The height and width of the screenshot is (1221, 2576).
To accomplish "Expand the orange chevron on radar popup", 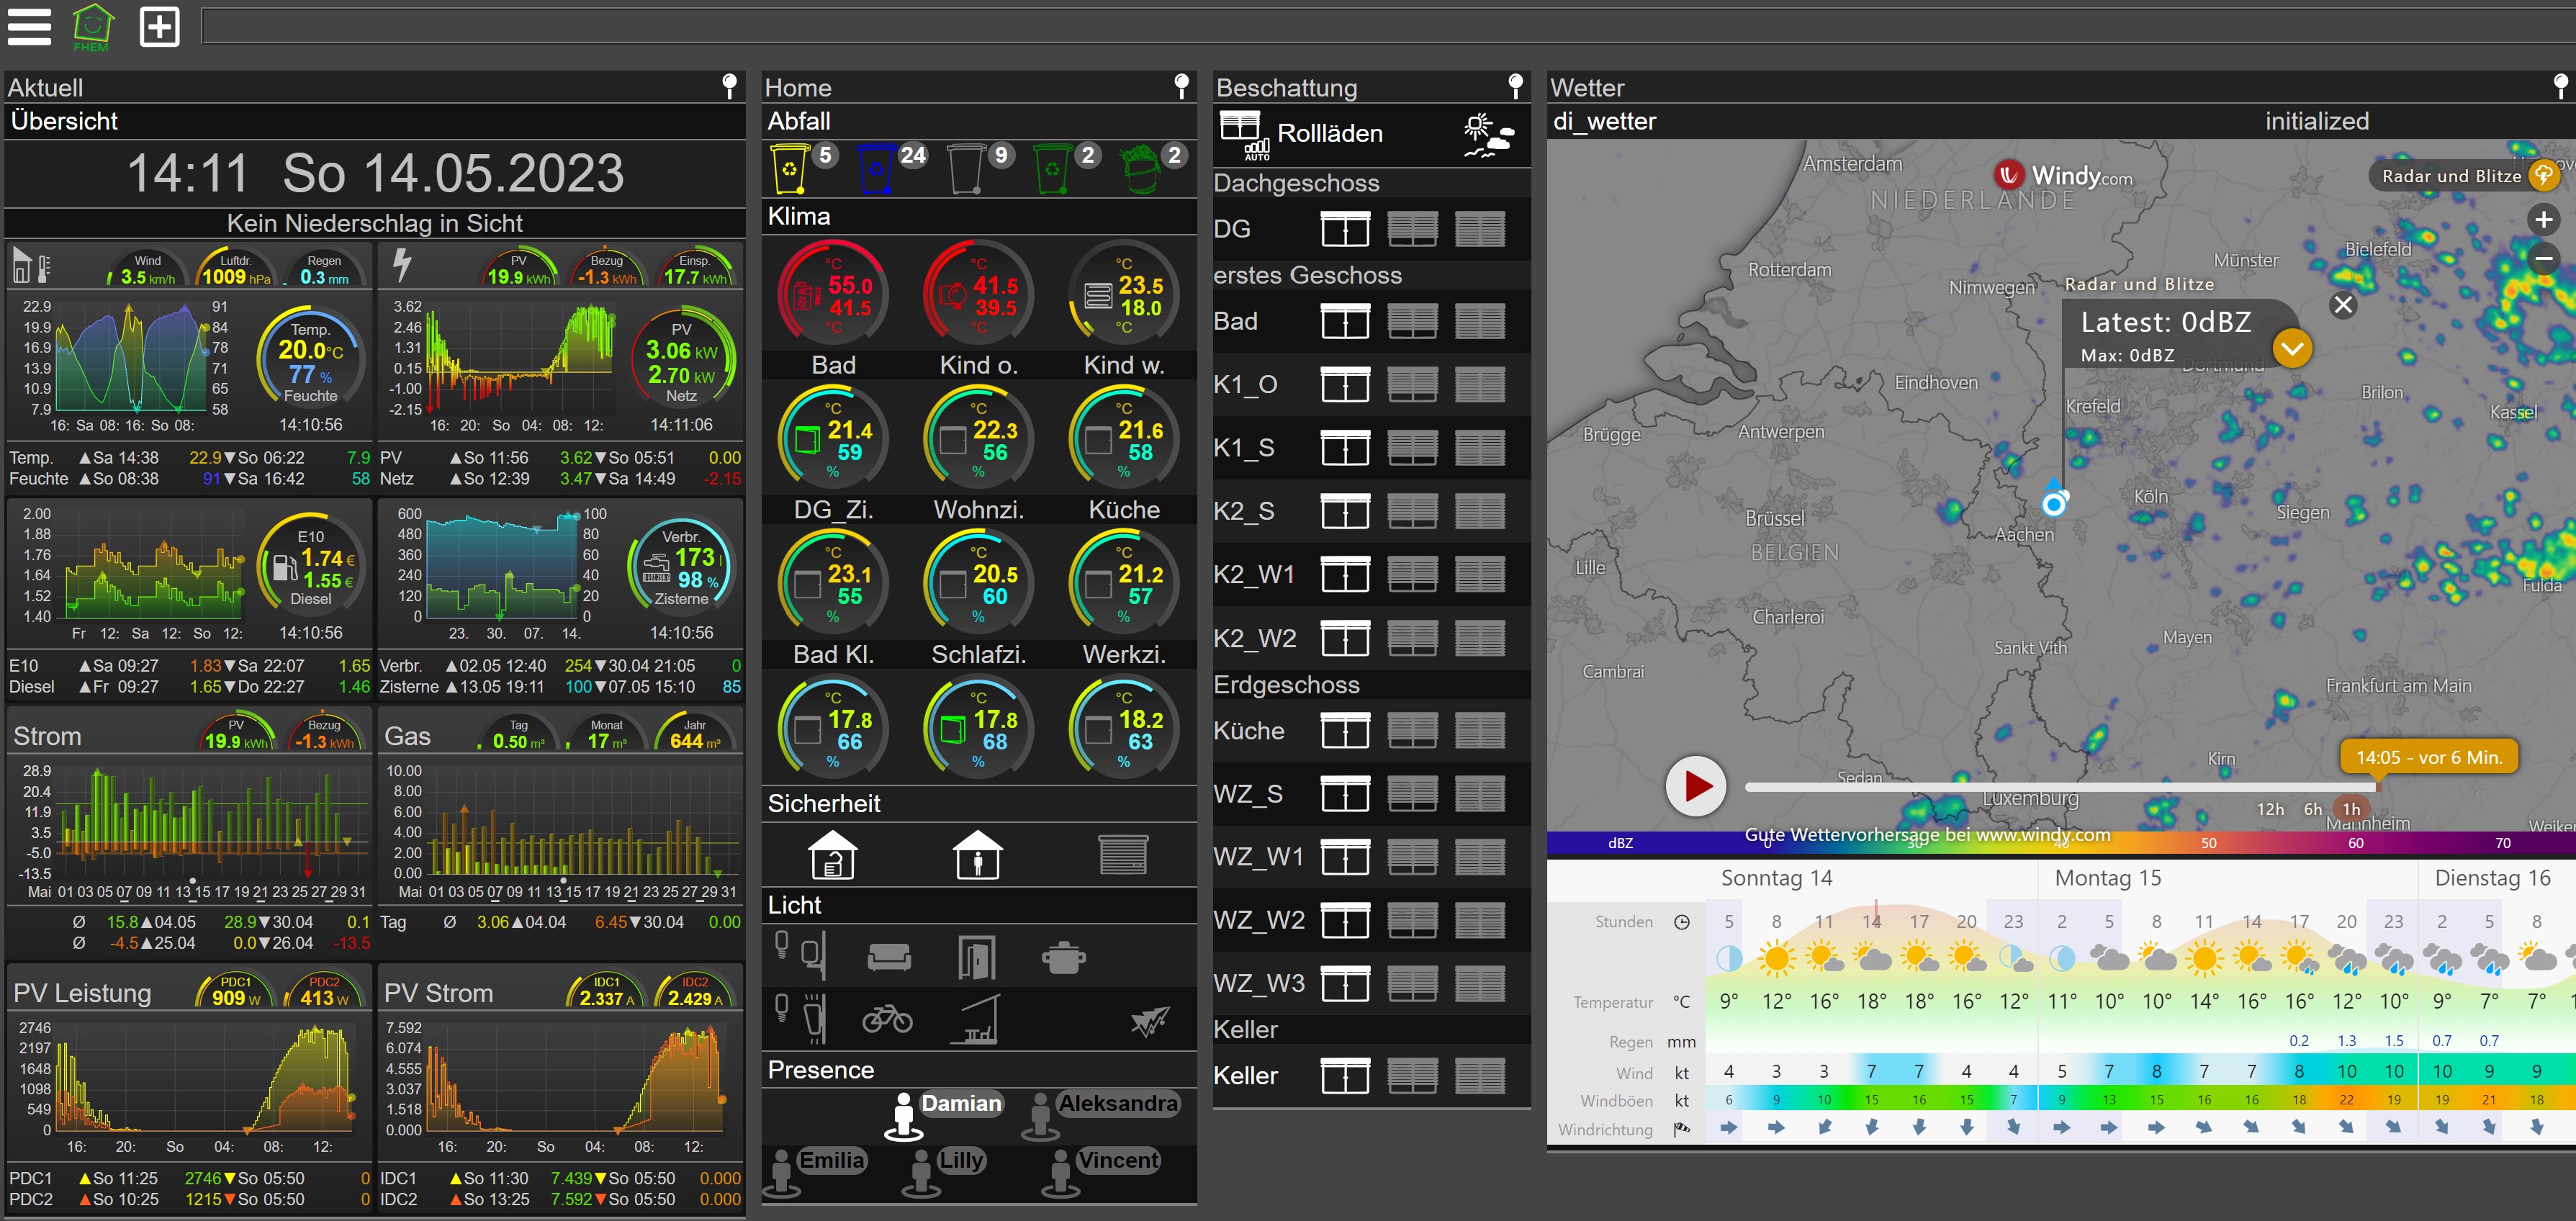I will pos(2292,349).
